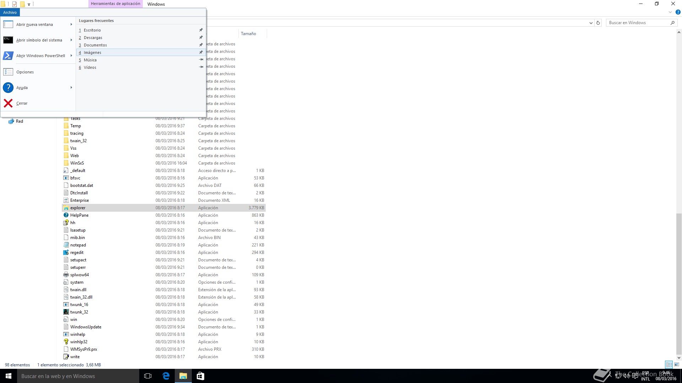
Task: Expand Abrir nueva ventana submenu arrow
Action: (71, 24)
